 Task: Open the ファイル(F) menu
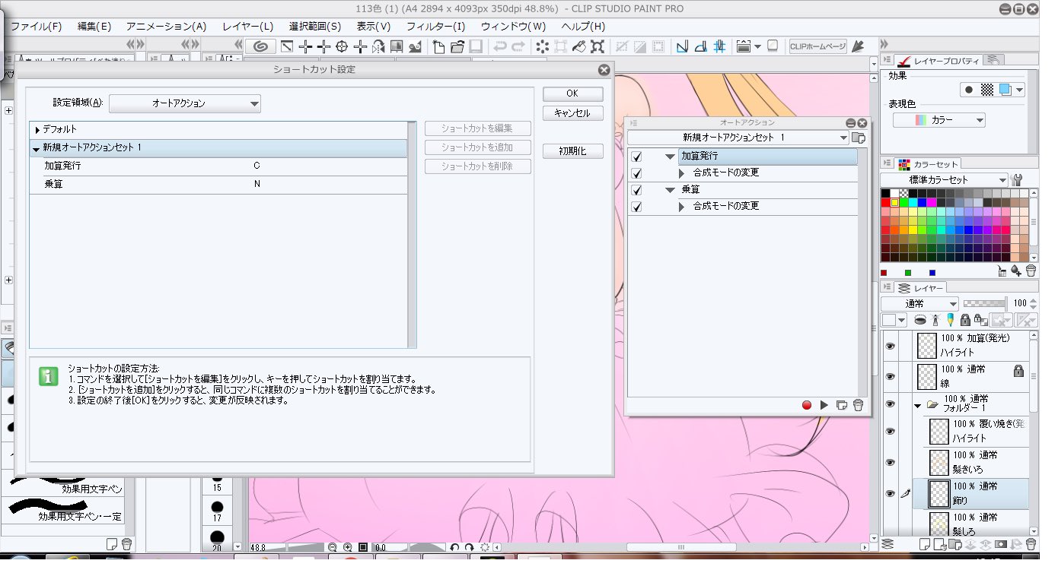pyautogui.click(x=36, y=26)
